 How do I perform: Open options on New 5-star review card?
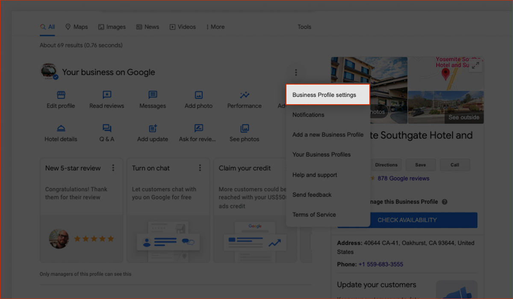click(113, 168)
